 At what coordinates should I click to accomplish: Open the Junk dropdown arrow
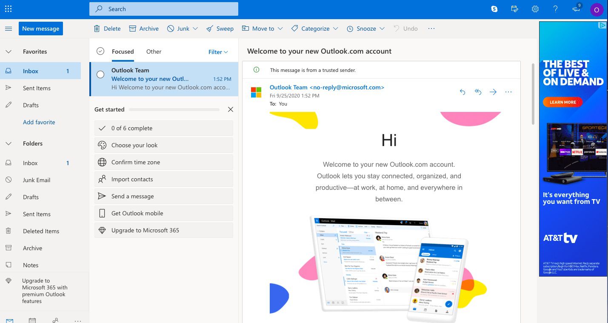click(x=195, y=29)
